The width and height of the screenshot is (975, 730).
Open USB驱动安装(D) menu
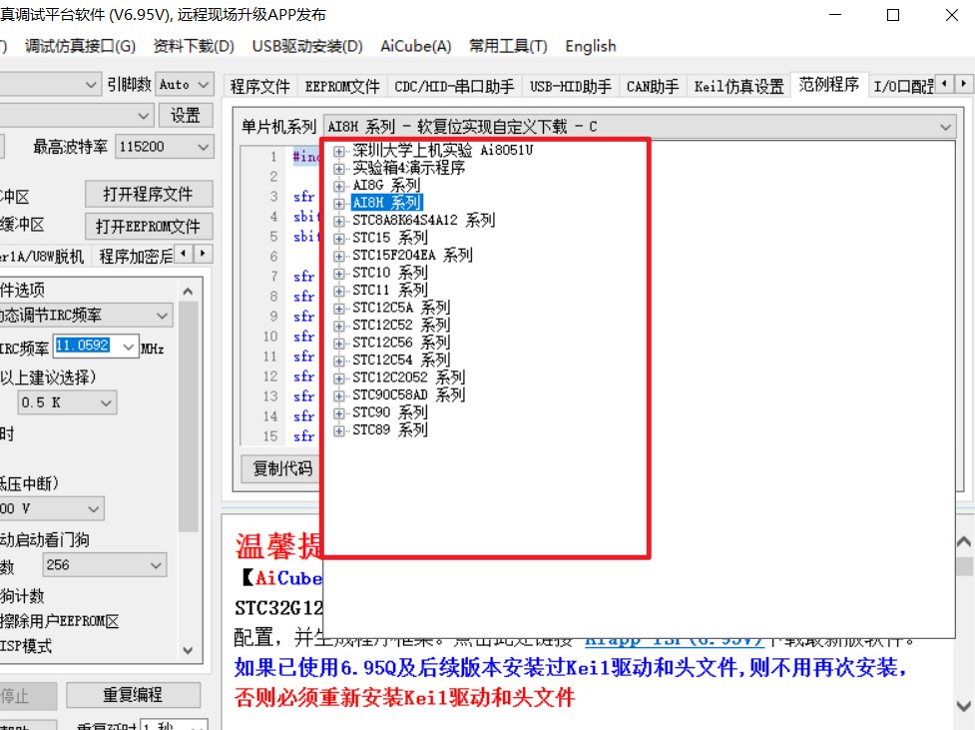click(307, 46)
